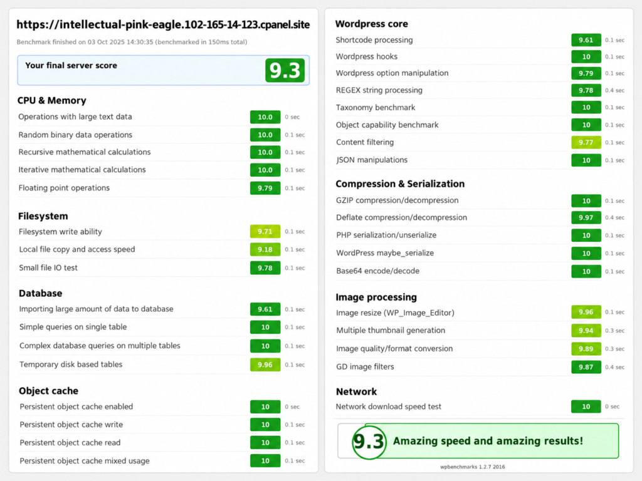Click score badge for Persistent object cache write
The image size is (642, 481).
point(265,425)
